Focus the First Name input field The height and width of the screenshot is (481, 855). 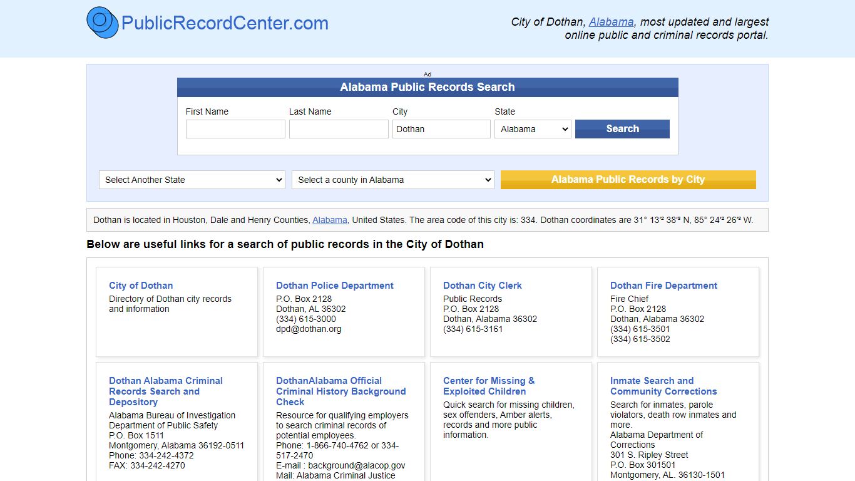tap(235, 129)
